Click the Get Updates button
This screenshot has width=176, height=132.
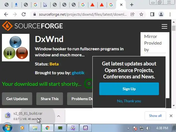pos(17,99)
